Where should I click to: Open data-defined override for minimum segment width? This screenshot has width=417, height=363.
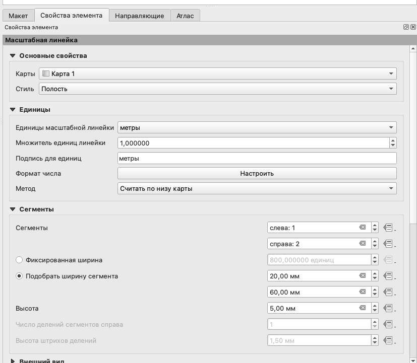(388, 276)
